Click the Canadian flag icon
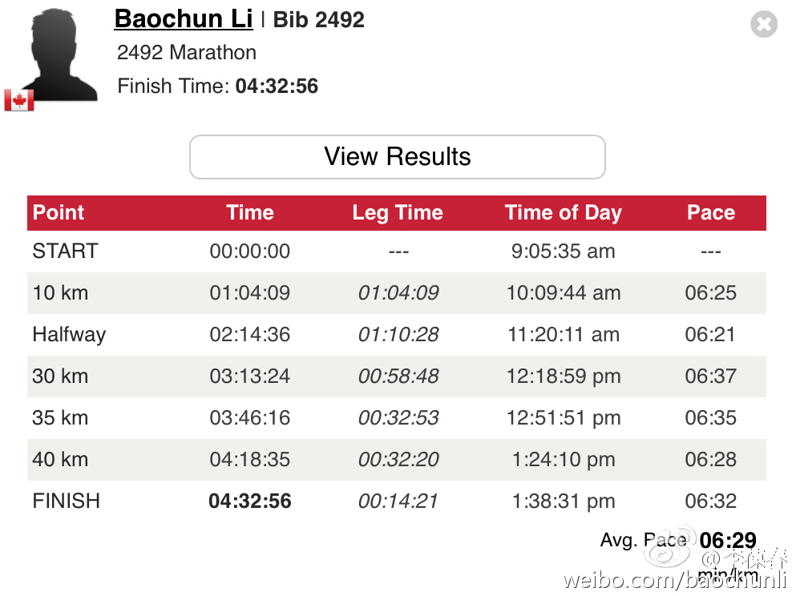The width and height of the screenshot is (792, 596). click(x=19, y=99)
